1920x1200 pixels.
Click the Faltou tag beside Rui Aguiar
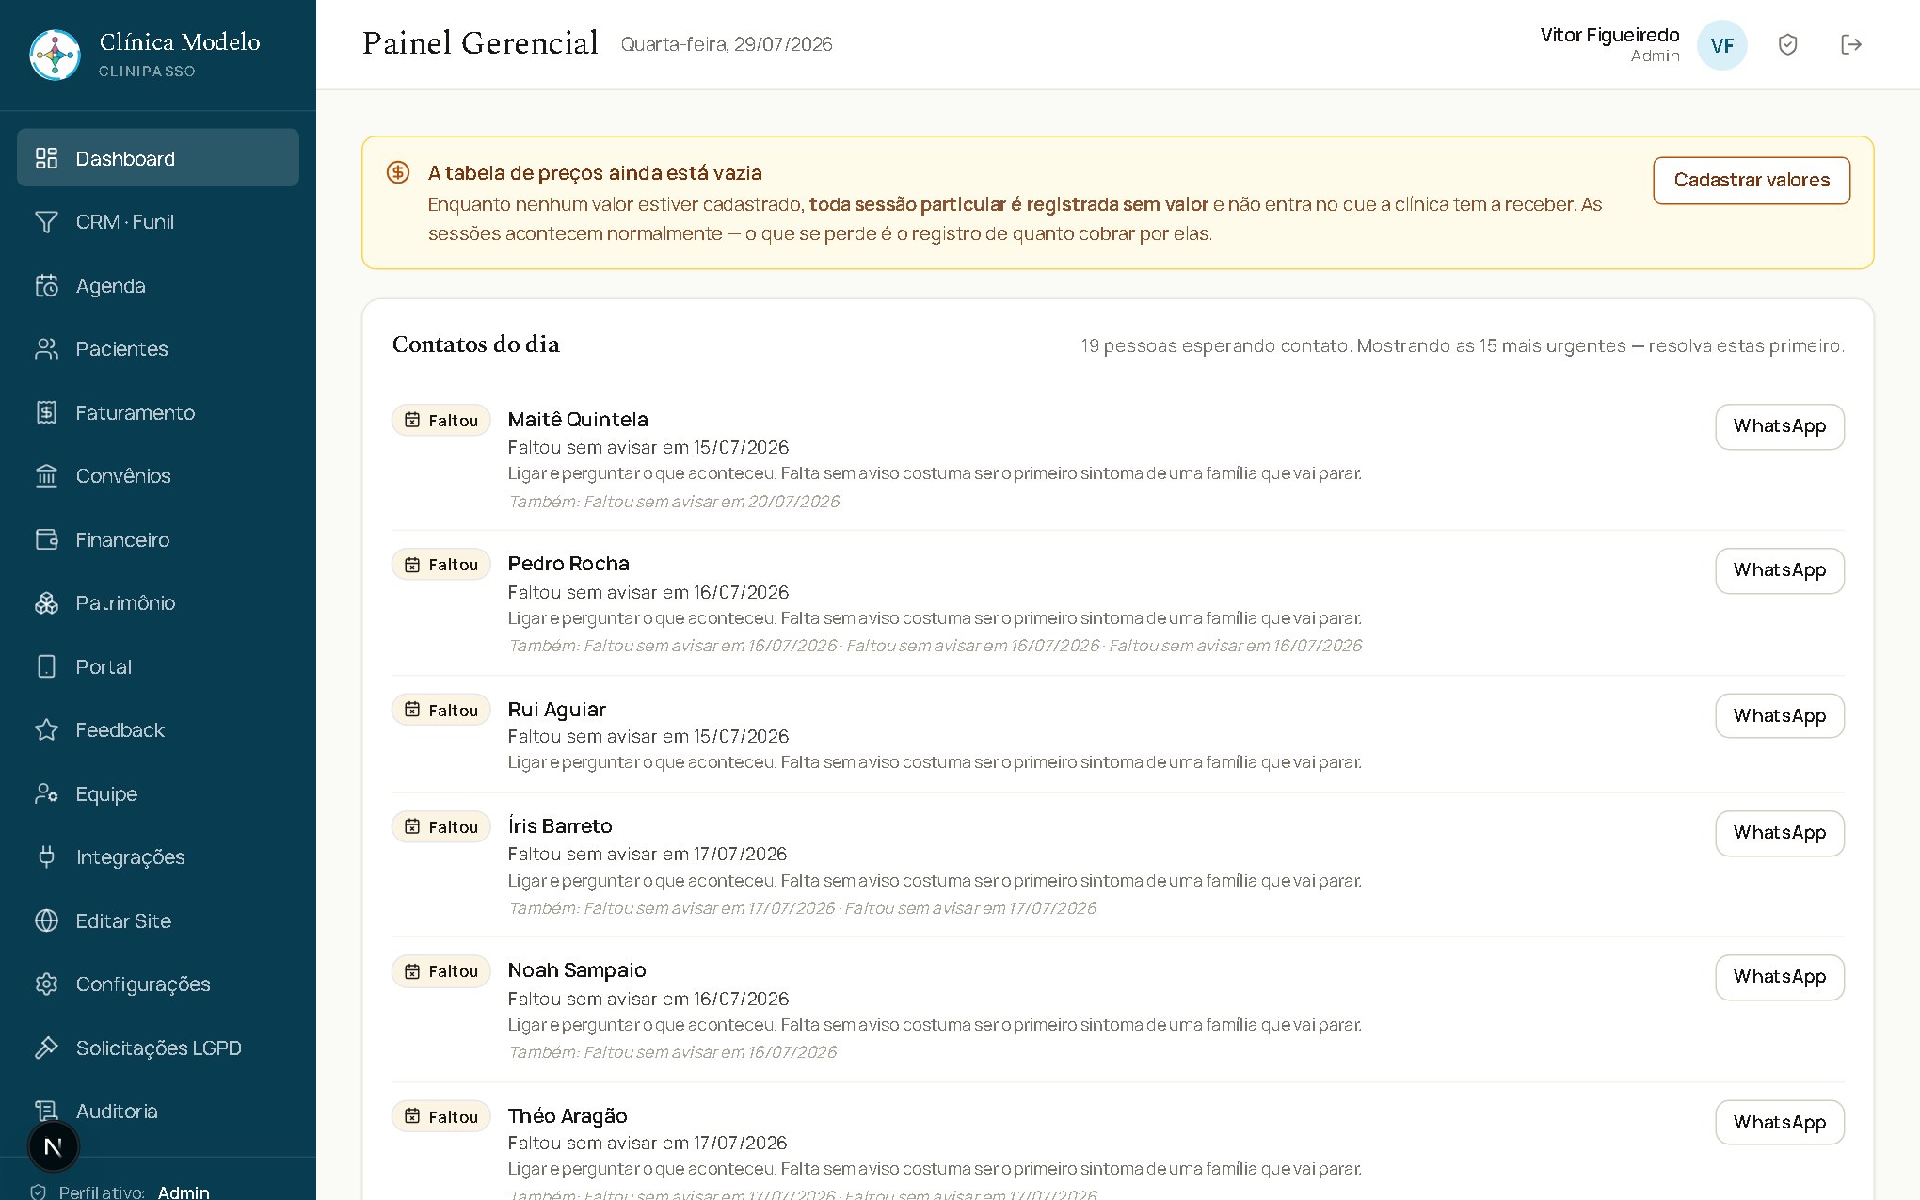[440, 711]
